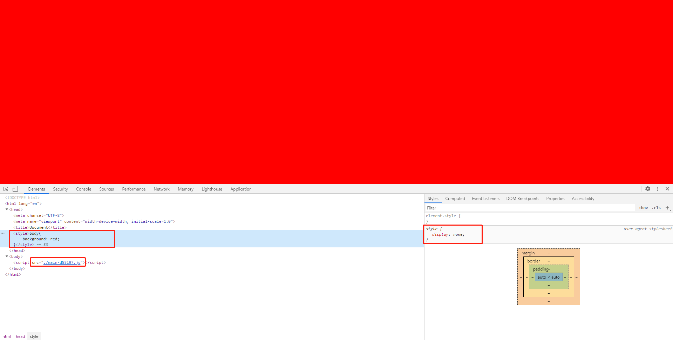Activate the inspect element picker icon
The image size is (673, 340).
point(6,189)
